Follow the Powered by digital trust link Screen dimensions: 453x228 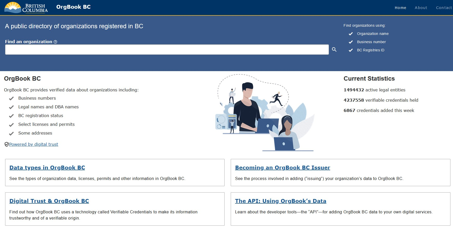click(x=34, y=144)
